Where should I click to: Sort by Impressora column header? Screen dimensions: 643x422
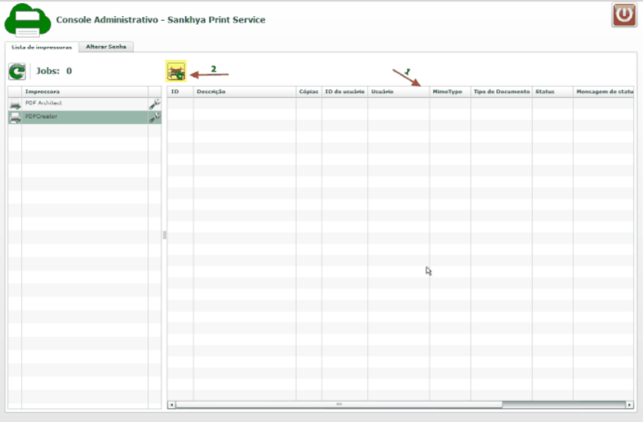(x=85, y=91)
